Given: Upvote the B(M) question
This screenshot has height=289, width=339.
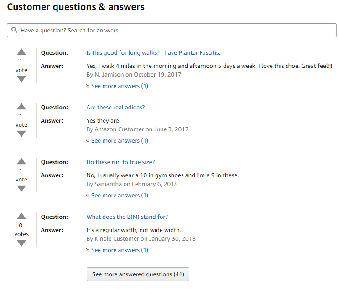Looking at the screenshot, I should (21, 216).
